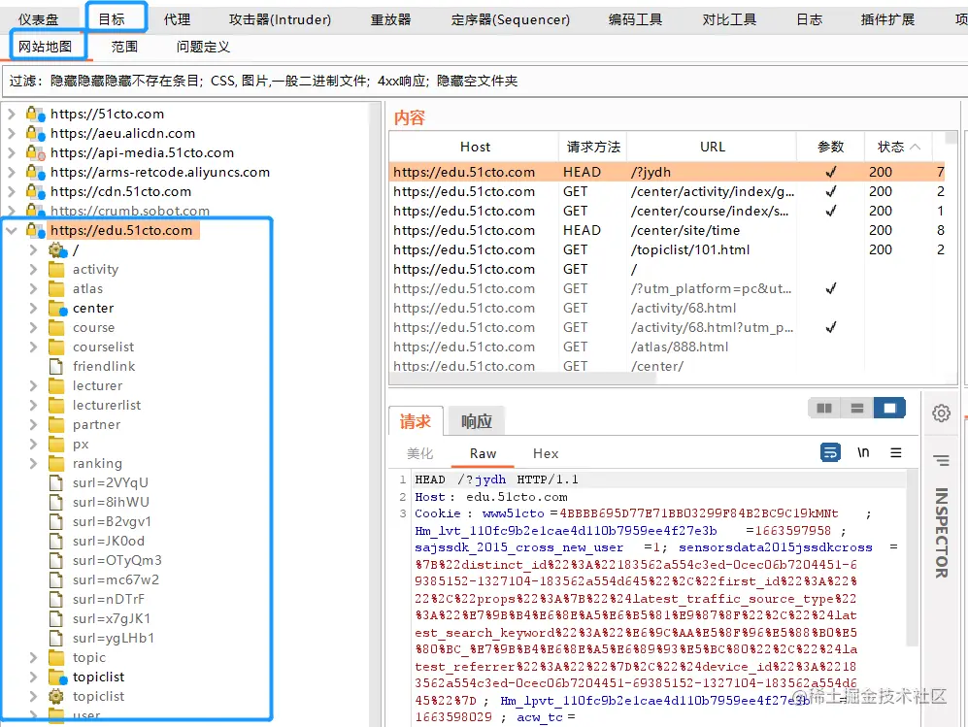The image size is (968, 727).
Task: Switch to the 代理 tab
Action: [x=177, y=19]
